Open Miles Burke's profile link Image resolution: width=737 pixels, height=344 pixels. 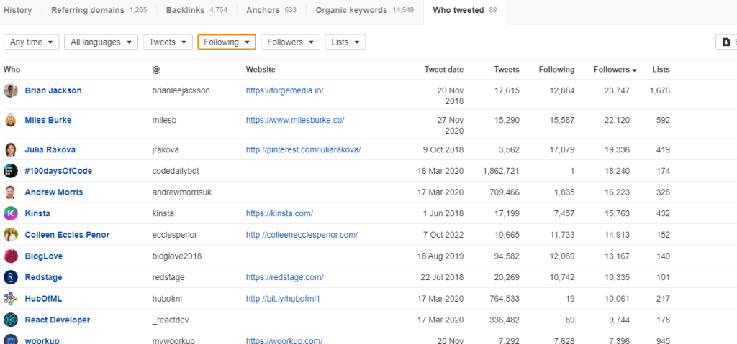48,120
